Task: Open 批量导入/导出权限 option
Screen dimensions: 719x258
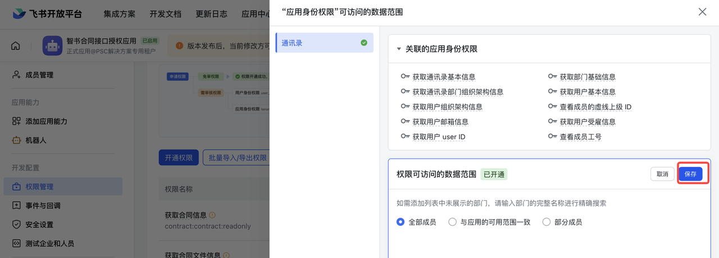Action: (237, 158)
